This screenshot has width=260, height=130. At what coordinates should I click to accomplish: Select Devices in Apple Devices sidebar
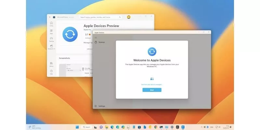[100, 42]
